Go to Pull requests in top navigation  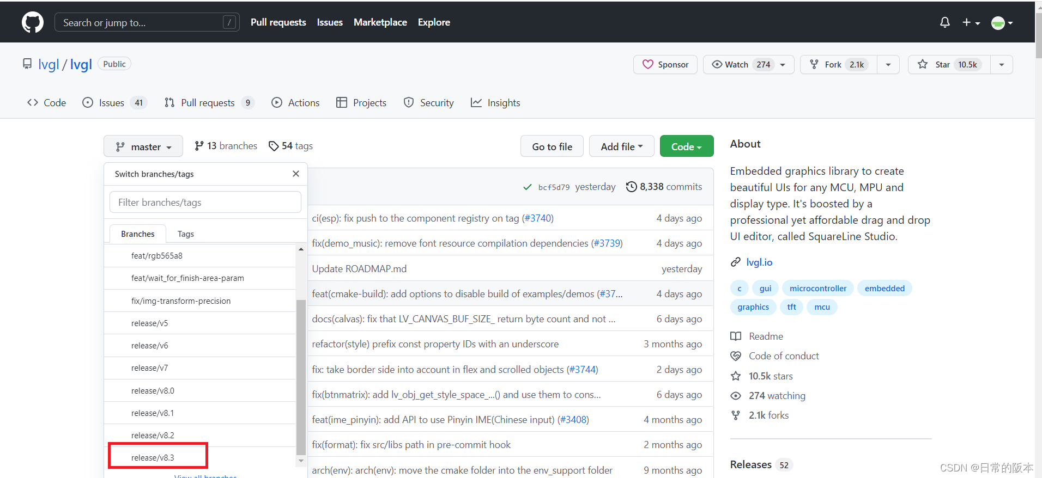[x=278, y=22]
